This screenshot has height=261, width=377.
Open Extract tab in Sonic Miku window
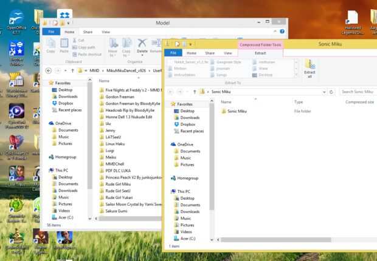(x=260, y=53)
